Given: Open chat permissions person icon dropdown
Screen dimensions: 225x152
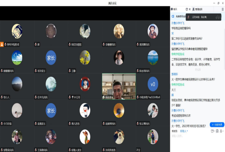Looking at the screenshot, I should [221, 131].
